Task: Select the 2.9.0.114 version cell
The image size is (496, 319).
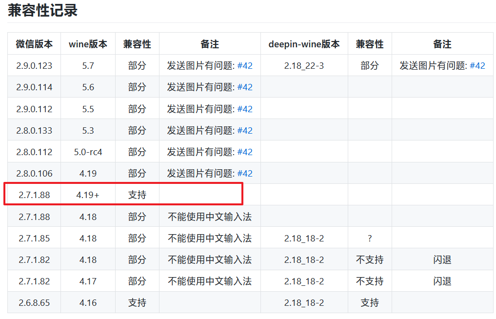Action: (34, 87)
